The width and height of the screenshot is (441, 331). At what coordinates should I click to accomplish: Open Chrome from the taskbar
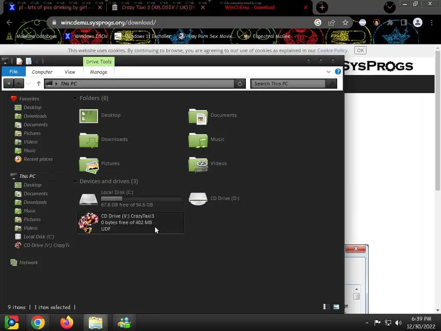[x=38, y=322]
